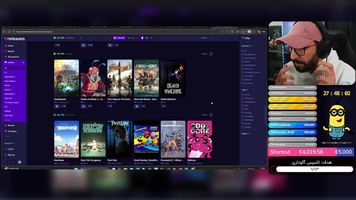Select the Calendar tab

click(119, 38)
